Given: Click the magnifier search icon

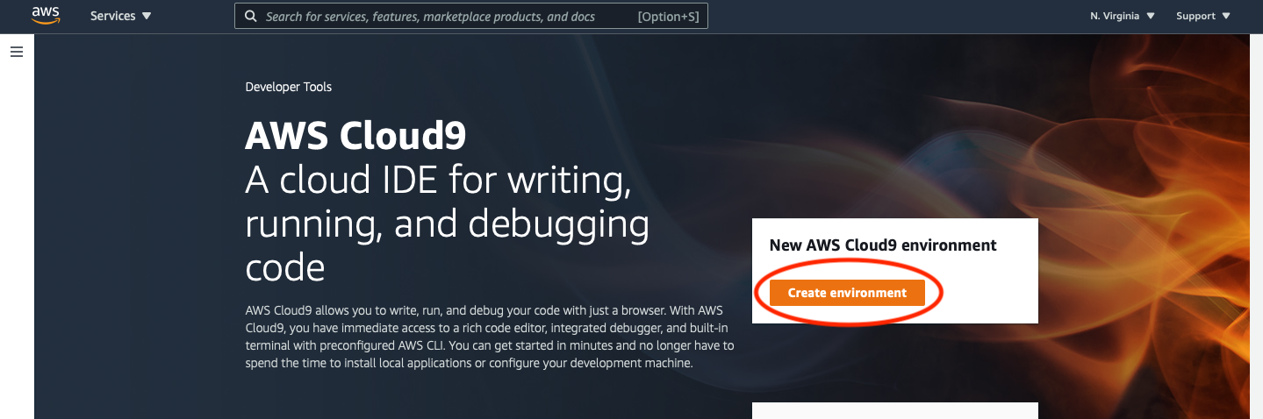Looking at the screenshot, I should 251,16.
